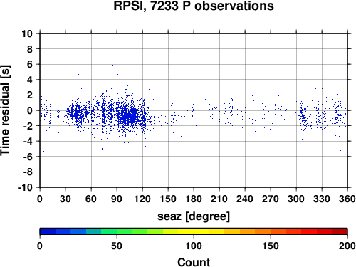Click x-axis tick label 270
Image resolution: width=356 pixels, height=267 pixels.
[271, 199]
